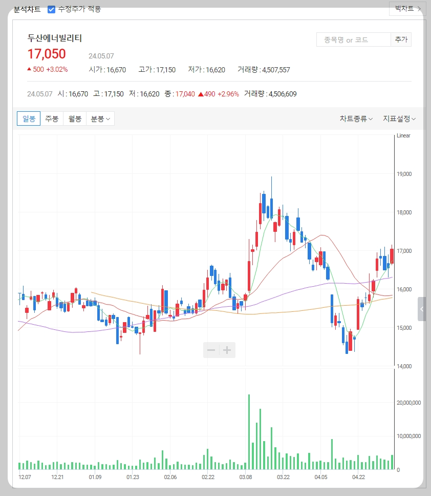431x496 pixels.
Task: Select the 일봉 tab
Action: (29, 118)
